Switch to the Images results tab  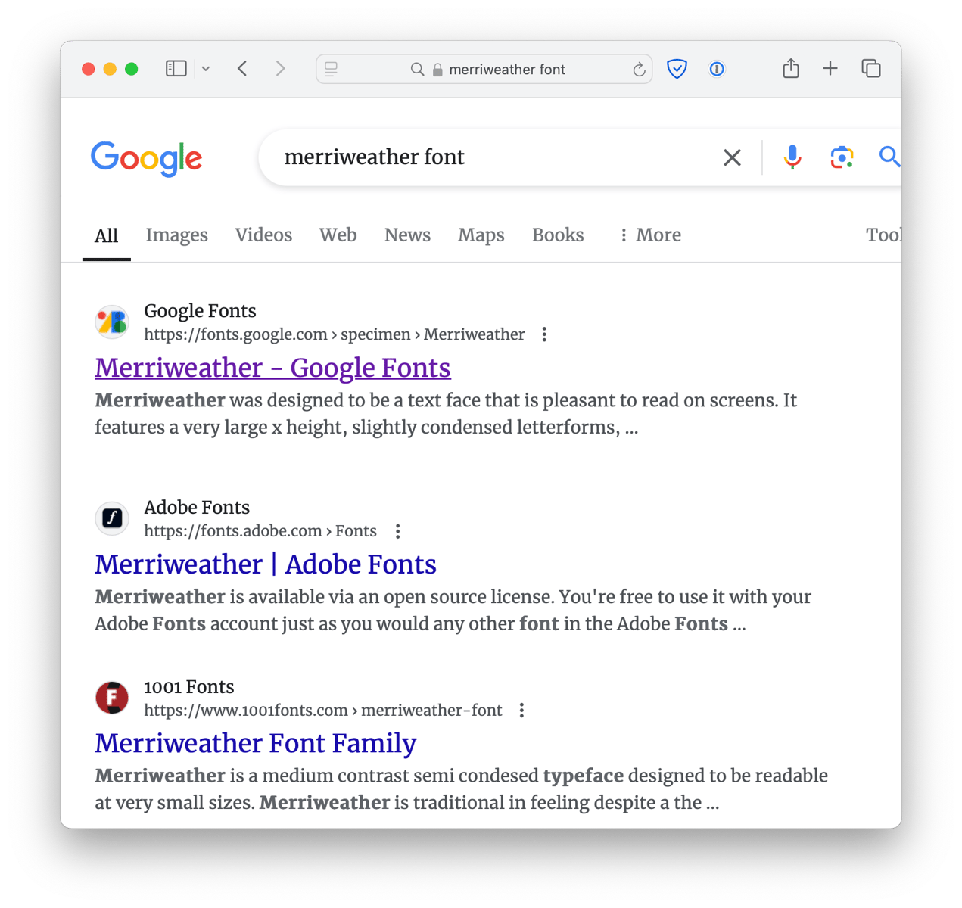pos(176,235)
